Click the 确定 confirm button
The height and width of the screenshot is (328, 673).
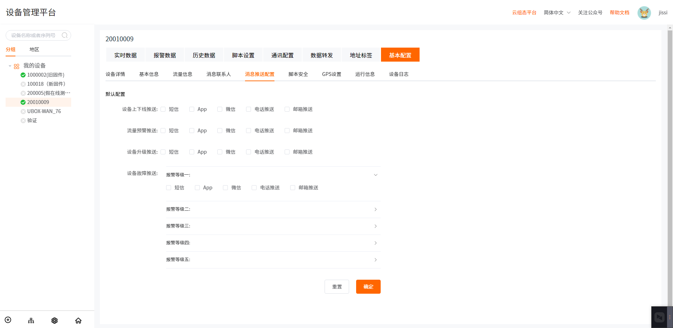(368, 287)
